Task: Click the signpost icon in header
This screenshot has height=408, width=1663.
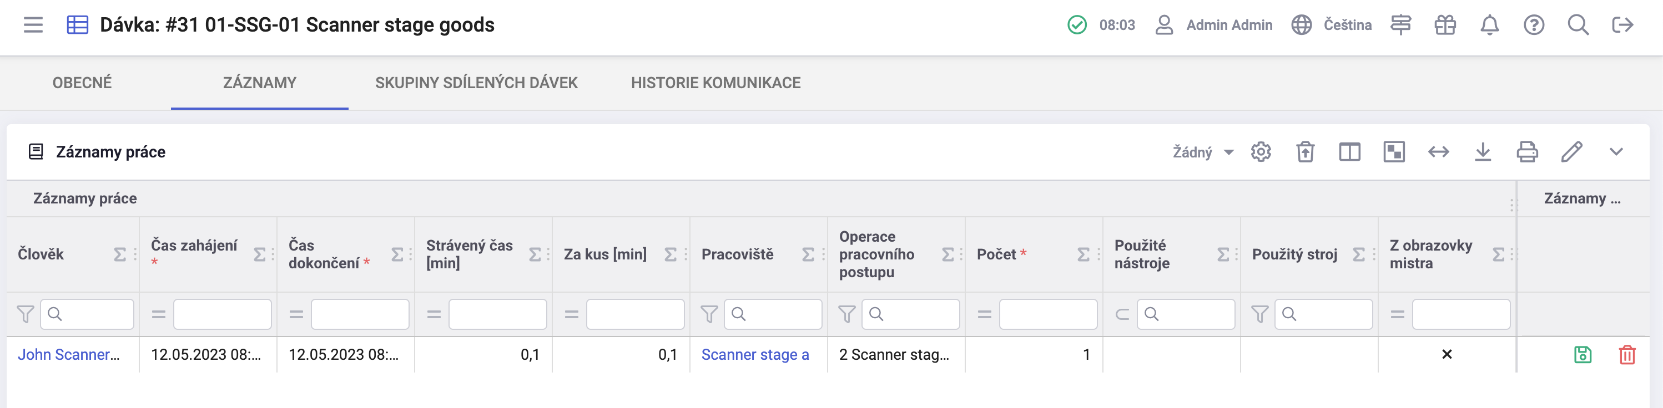Action: (x=1401, y=25)
